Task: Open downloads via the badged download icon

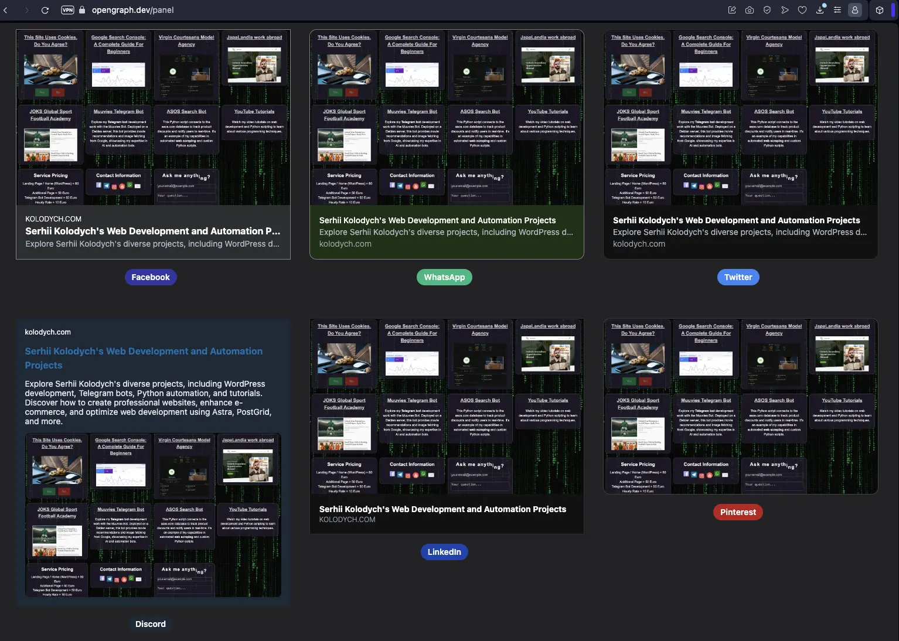Action: click(x=820, y=10)
